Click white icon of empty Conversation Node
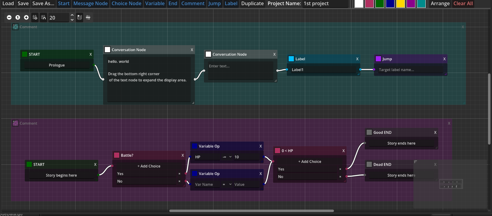 (208, 54)
